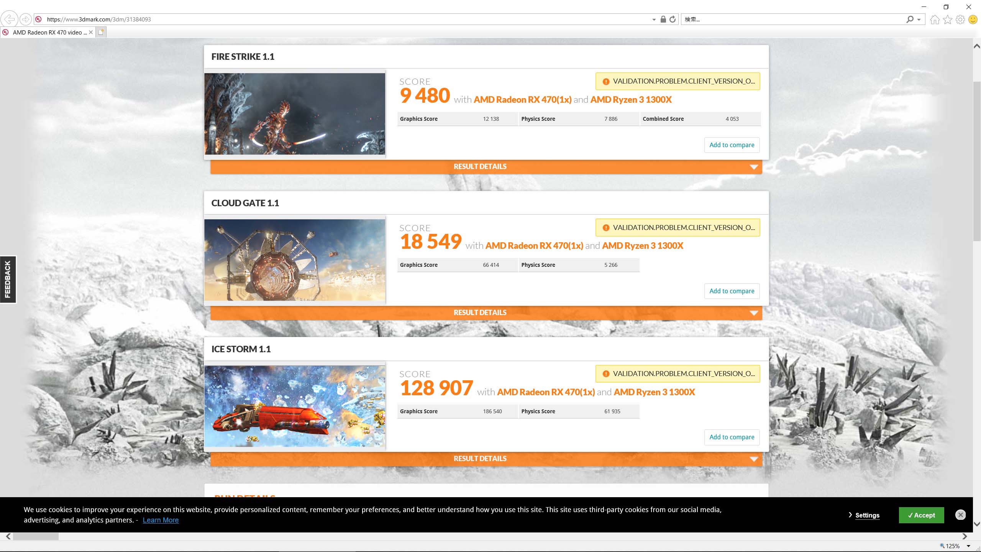981x552 pixels.
Task: Click Fire Strike Combined Score value 4 053
Action: click(732, 119)
